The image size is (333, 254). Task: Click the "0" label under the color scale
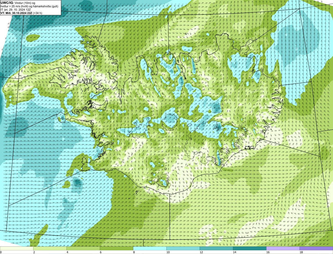point(1,252)
